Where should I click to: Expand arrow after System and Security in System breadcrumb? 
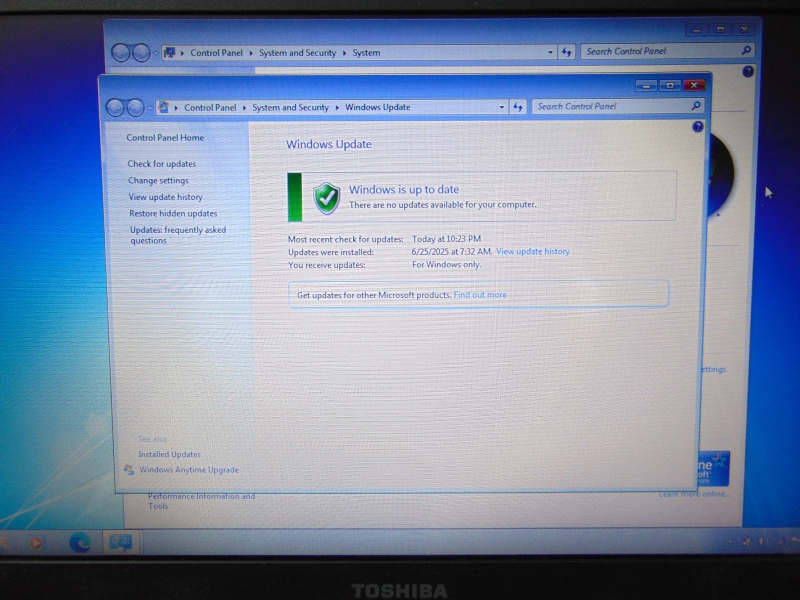[x=344, y=53]
